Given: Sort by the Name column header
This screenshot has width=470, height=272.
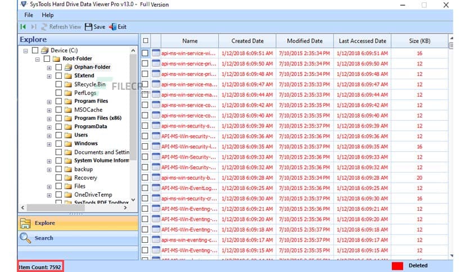Looking at the screenshot, I should pyautogui.click(x=189, y=40).
